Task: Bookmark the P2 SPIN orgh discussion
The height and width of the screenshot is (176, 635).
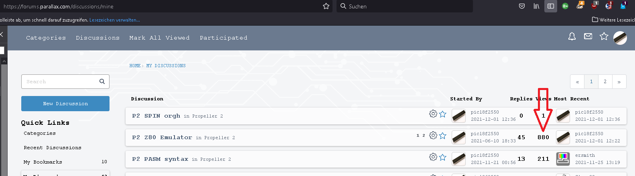Action: pyautogui.click(x=443, y=114)
